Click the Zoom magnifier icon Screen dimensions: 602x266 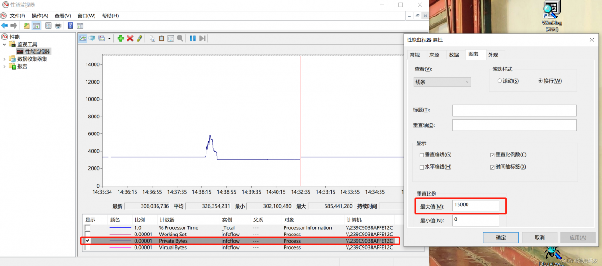180,39
